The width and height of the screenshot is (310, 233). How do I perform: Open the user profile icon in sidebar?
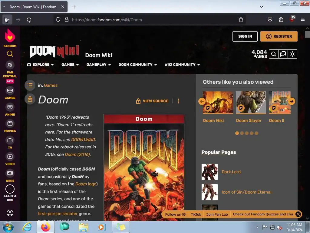coord(10,213)
